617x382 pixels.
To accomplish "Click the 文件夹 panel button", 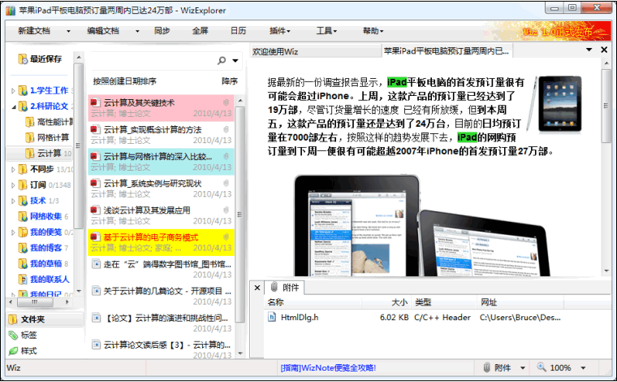I will pos(45,319).
